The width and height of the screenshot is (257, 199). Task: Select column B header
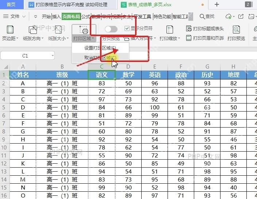point(62,67)
